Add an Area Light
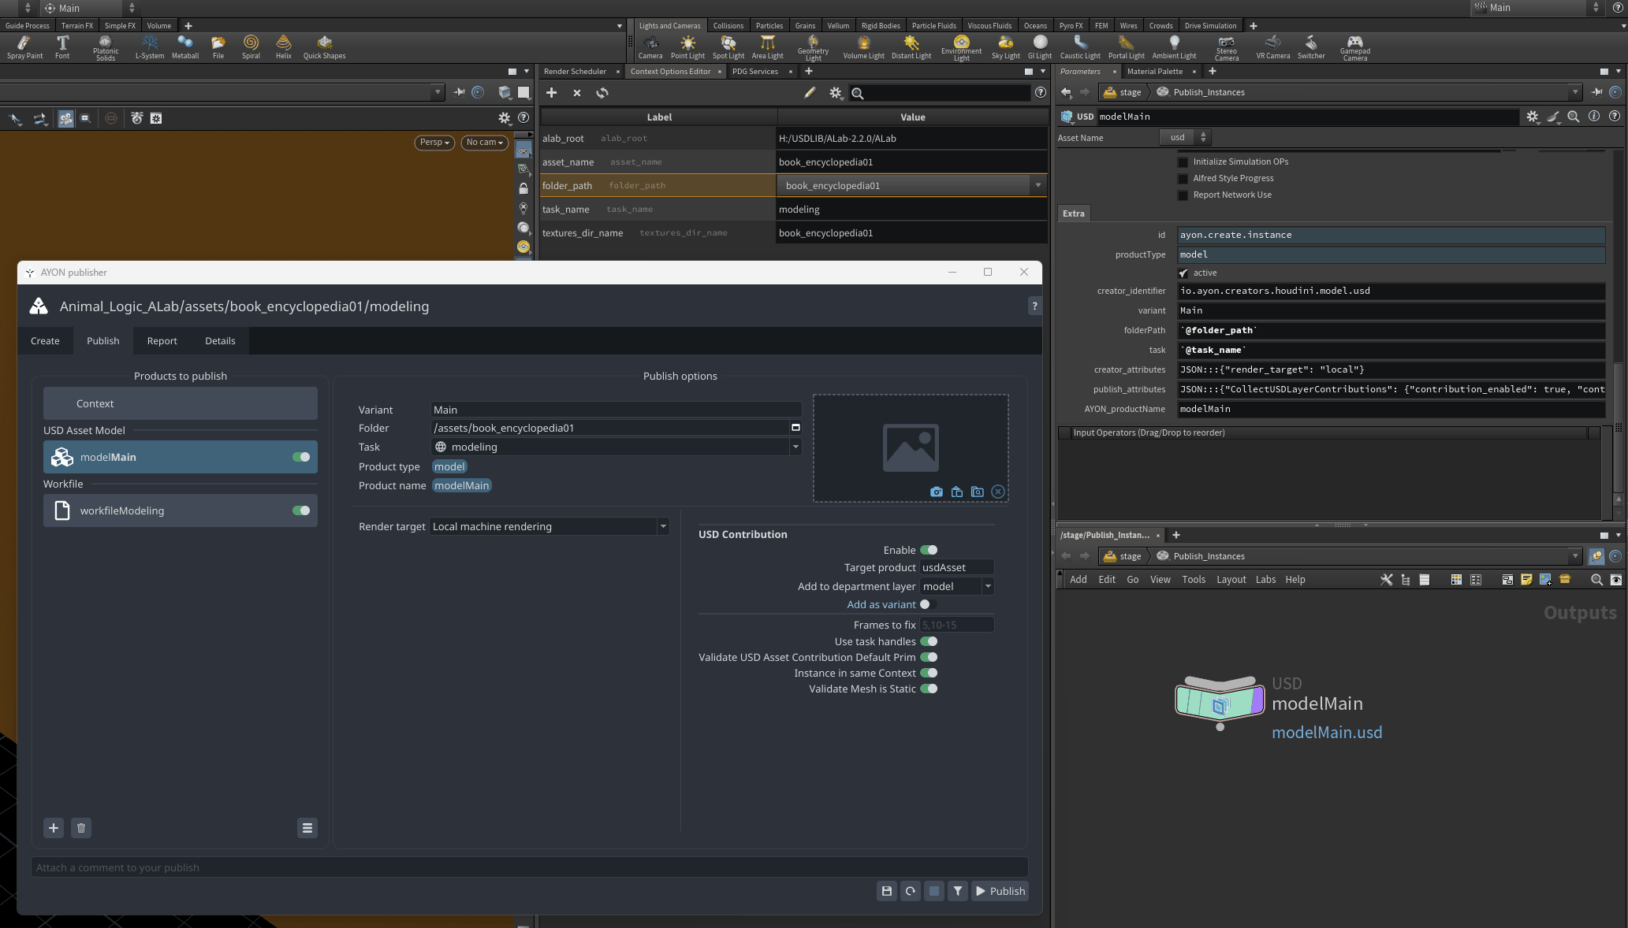1628x928 pixels. 767,47
